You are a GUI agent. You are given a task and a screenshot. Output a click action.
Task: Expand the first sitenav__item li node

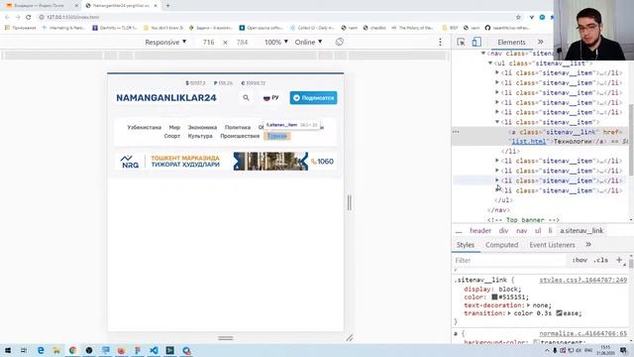pyautogui.click(x=497, y=72)
